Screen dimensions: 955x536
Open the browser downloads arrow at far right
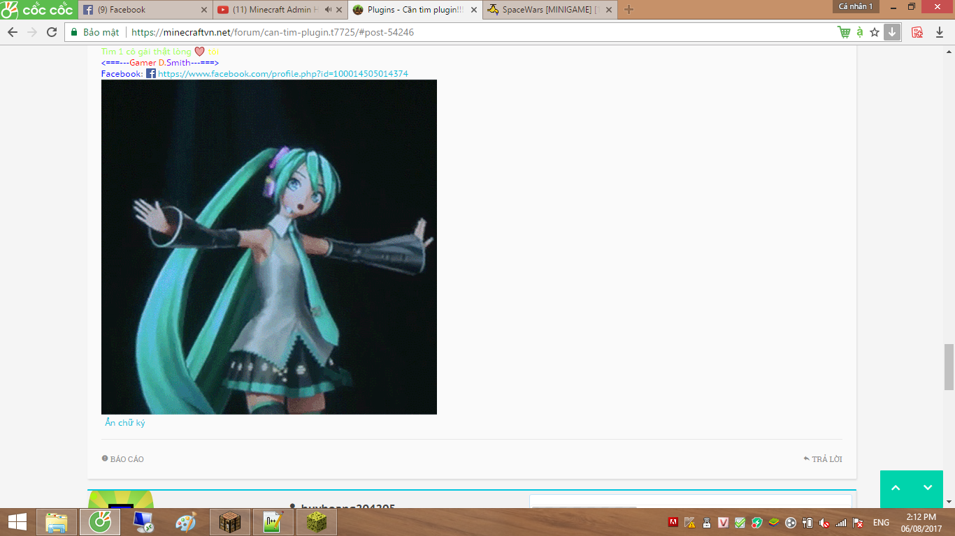(940, 32)
